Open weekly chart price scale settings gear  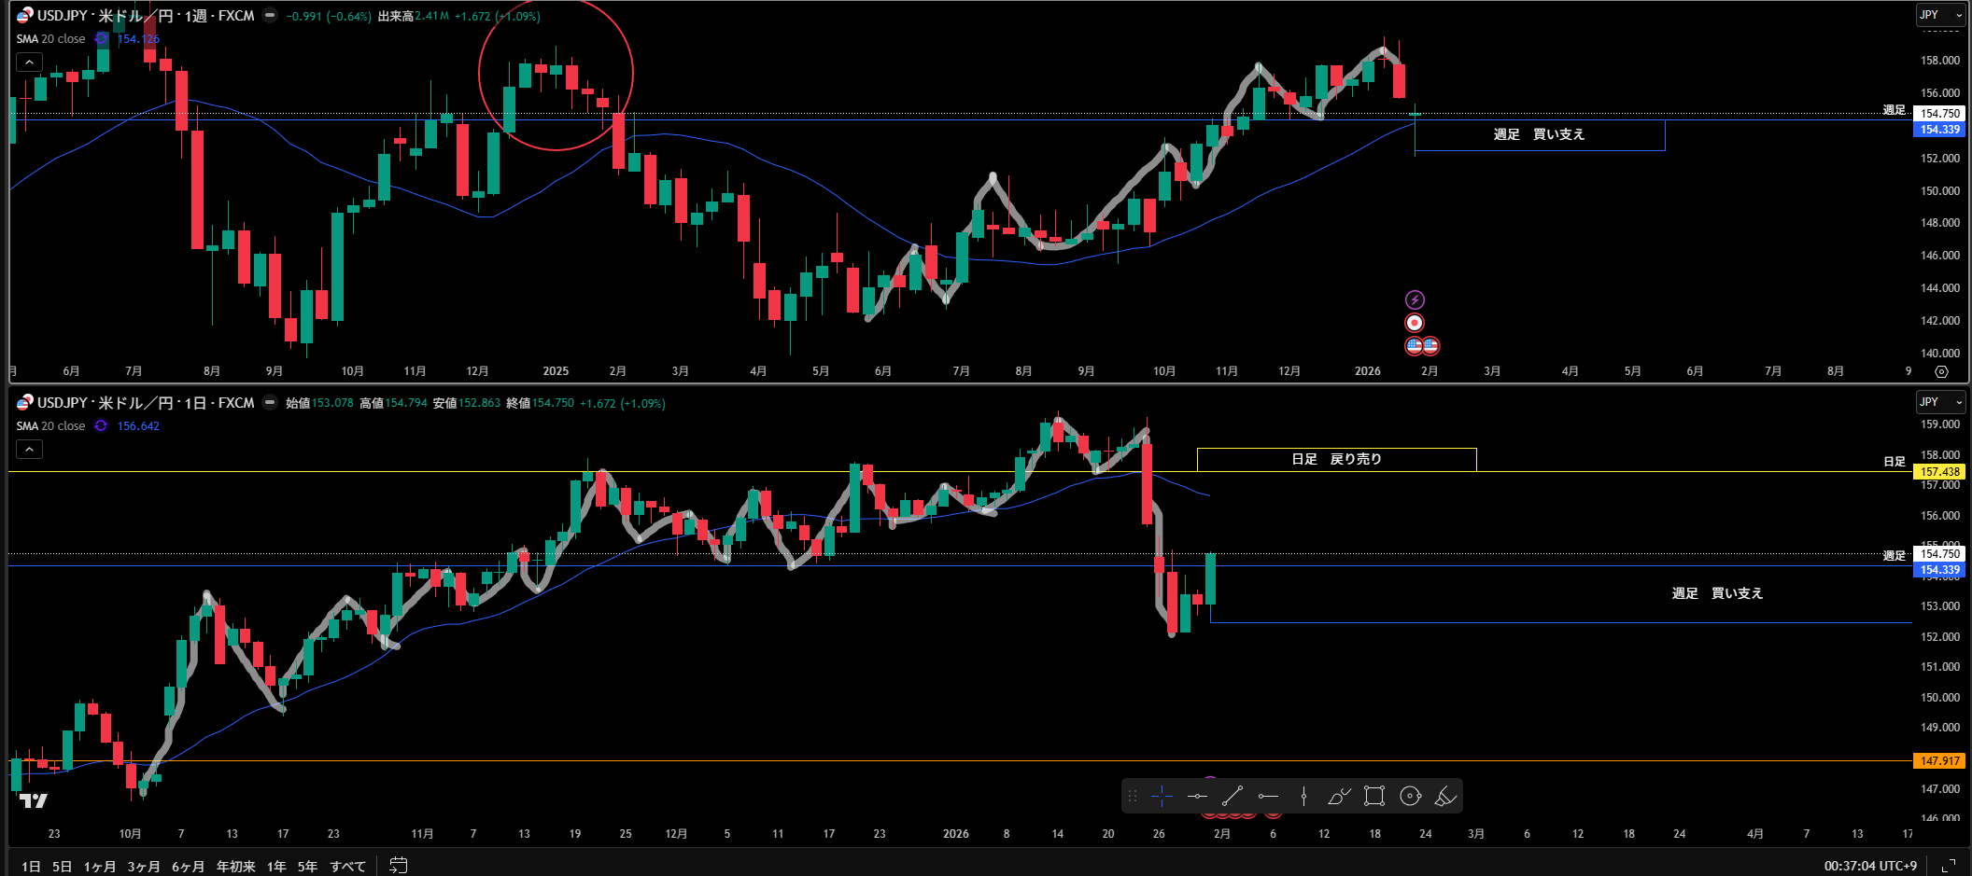click(1941, 371)
